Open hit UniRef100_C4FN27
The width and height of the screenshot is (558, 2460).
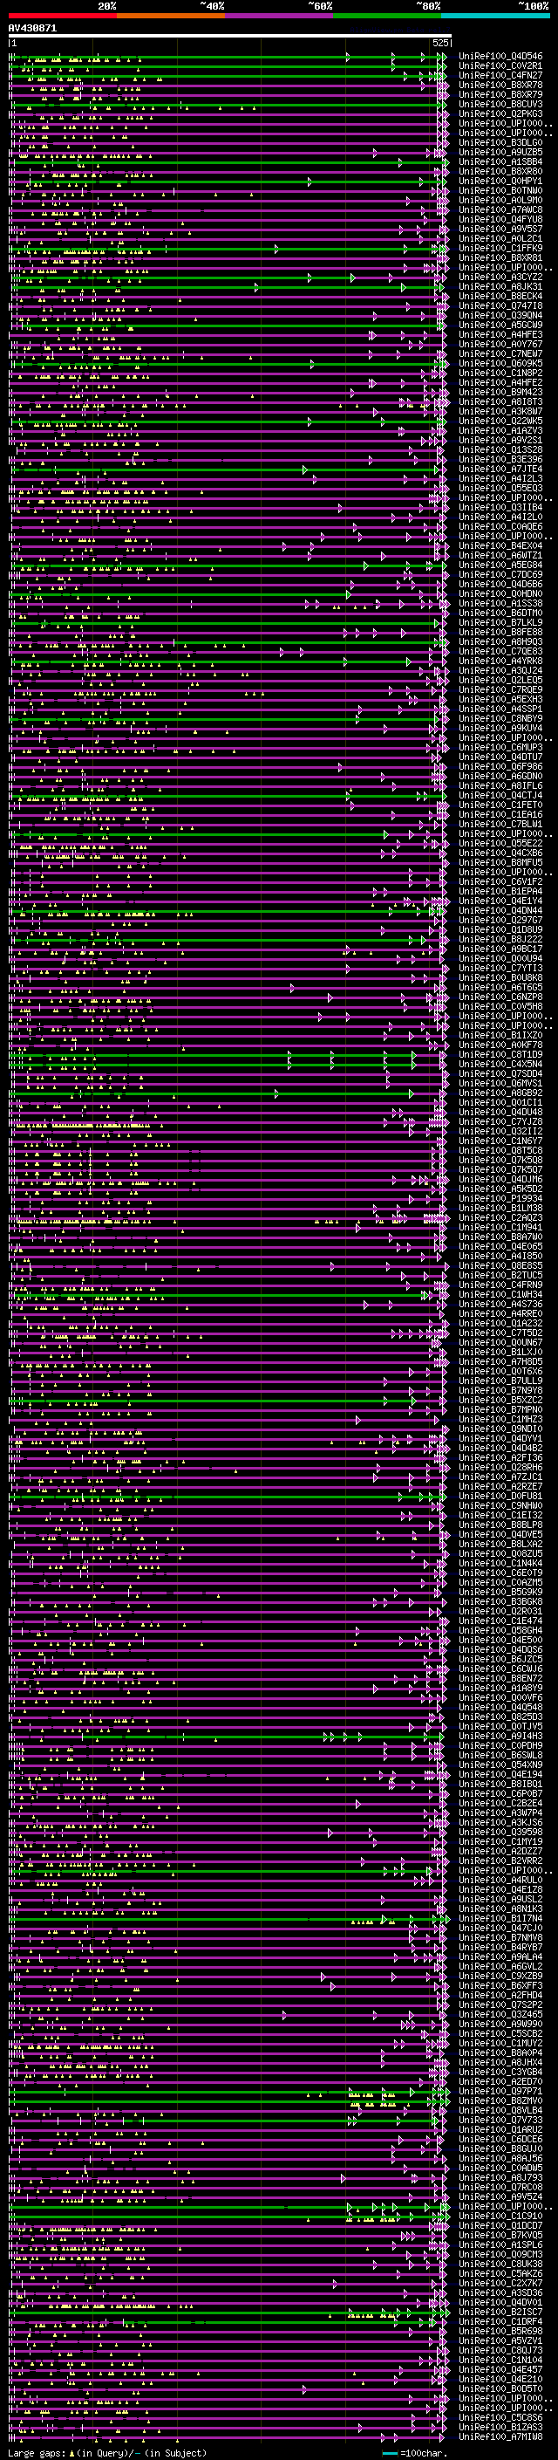tap(500, 75)
